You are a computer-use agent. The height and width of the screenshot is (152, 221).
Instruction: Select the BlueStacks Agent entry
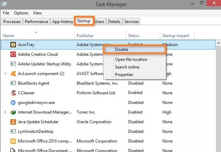tap(34, 83)
